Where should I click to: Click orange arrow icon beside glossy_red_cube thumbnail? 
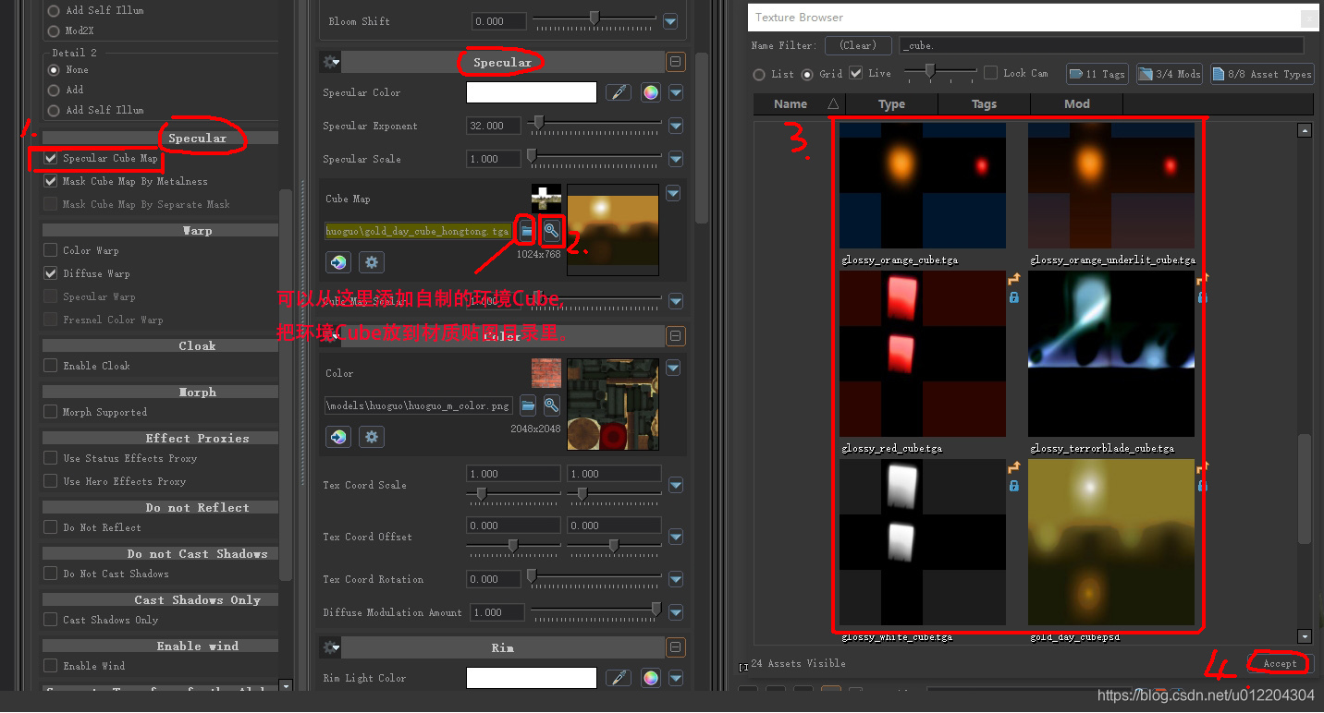coord(1013,279)
